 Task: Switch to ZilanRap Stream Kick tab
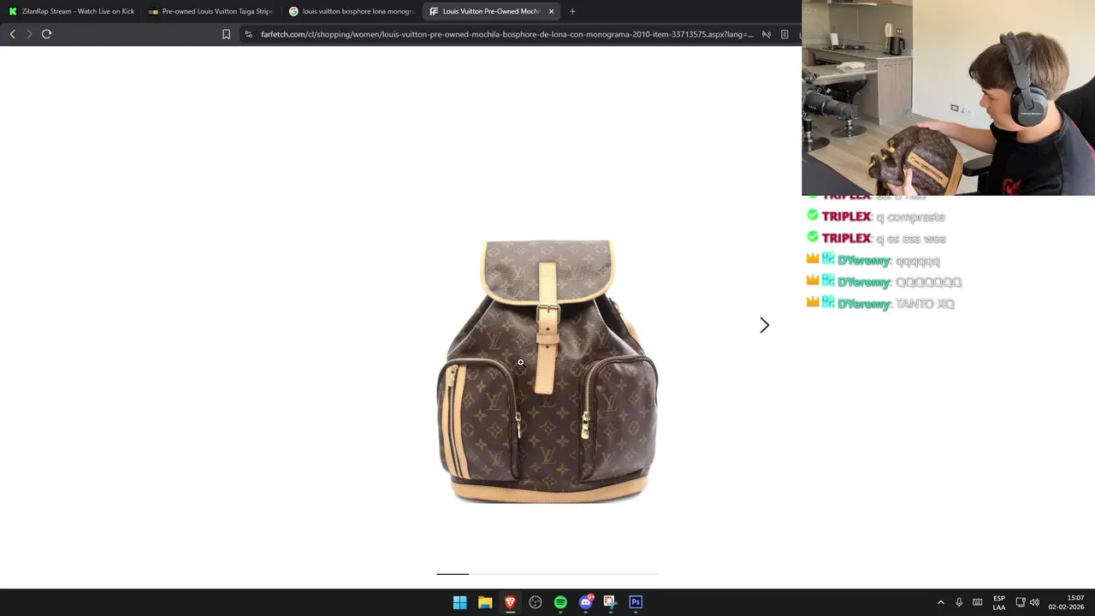pos(72,11)
